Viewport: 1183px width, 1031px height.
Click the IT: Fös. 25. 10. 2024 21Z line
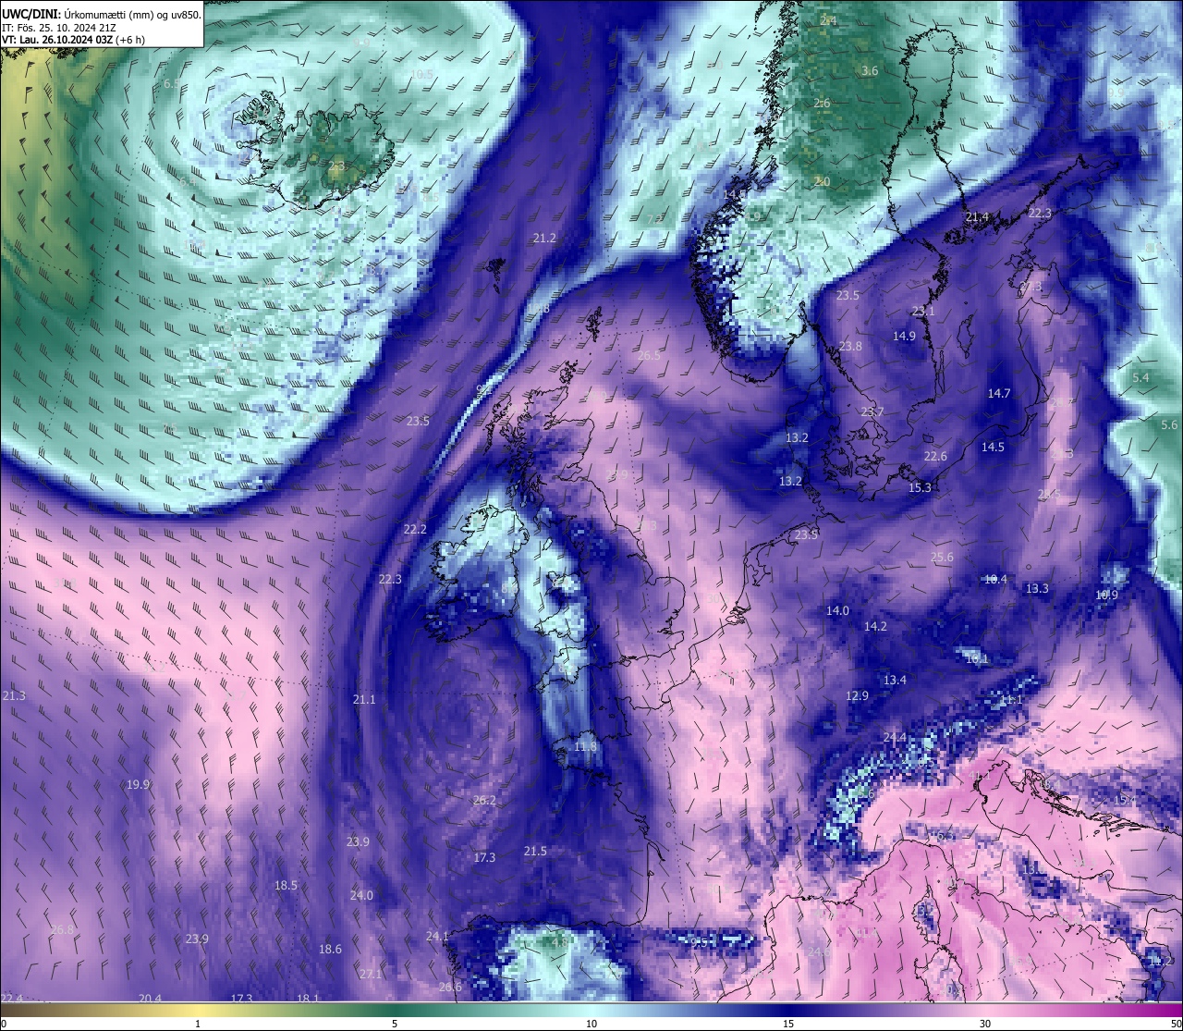pyautogui.click(x=59, y=28)
